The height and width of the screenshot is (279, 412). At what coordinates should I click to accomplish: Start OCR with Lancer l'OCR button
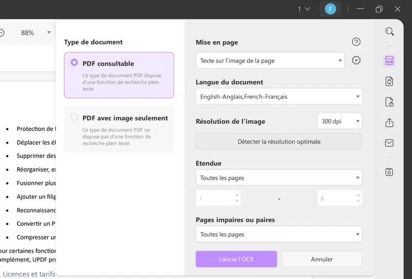coord(236,259)
